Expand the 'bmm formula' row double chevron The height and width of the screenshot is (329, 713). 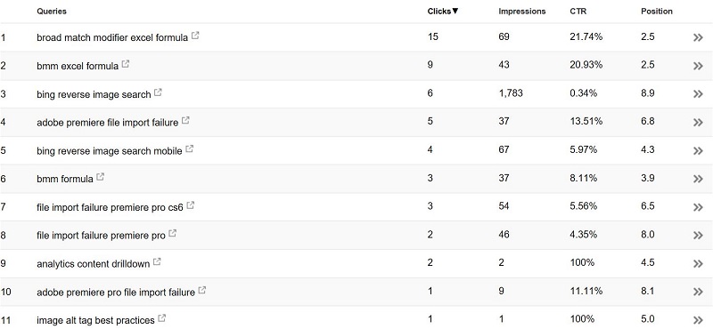tap(698, 180)
